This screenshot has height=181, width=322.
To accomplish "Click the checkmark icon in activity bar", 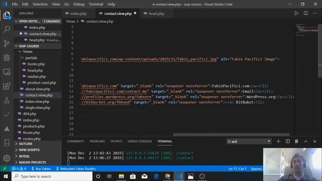I will point(7,114).
